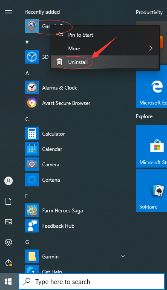Click the Alarms & Clock label
167x290 pixels.
click(60, 88)
